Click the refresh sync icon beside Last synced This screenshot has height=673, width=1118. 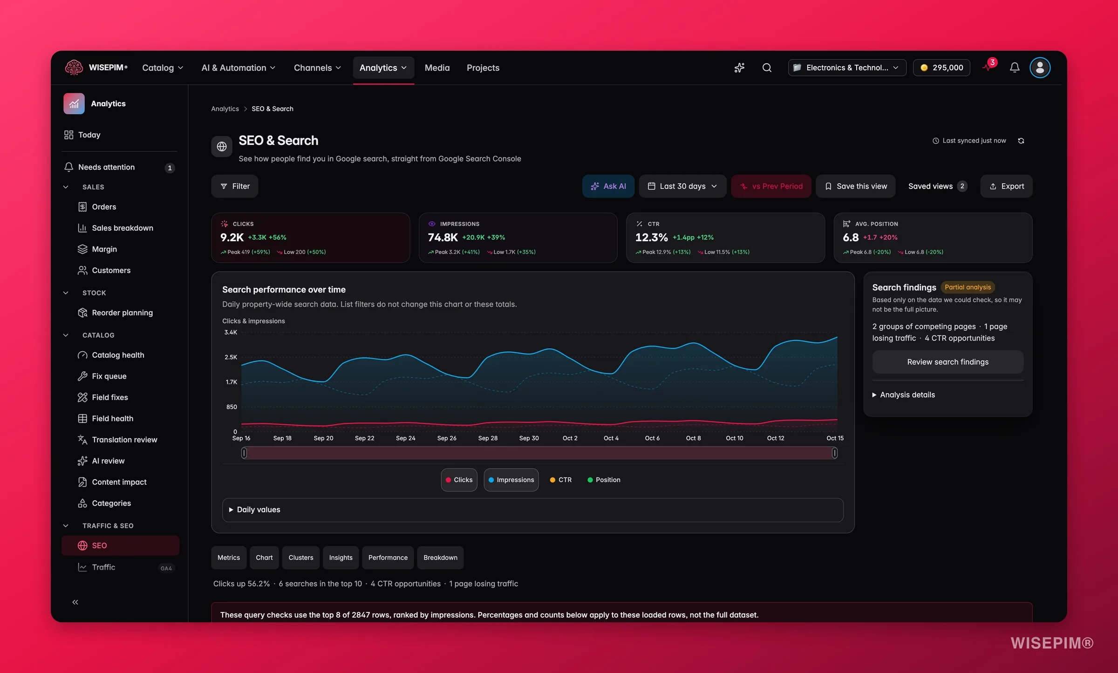(x=1021, y=141)
